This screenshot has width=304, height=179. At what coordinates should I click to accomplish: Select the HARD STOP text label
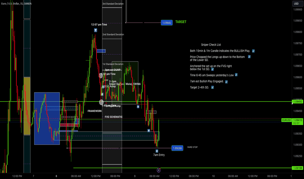(x=192, y=147)
